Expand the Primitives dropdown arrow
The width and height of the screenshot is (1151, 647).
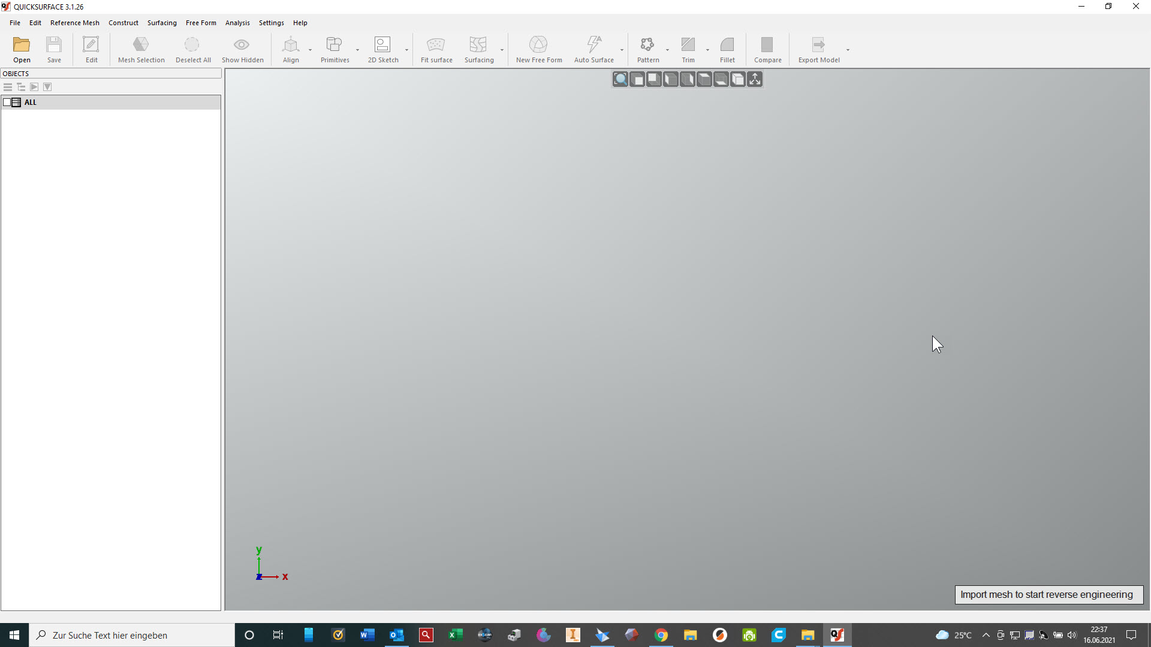[358, 50]
